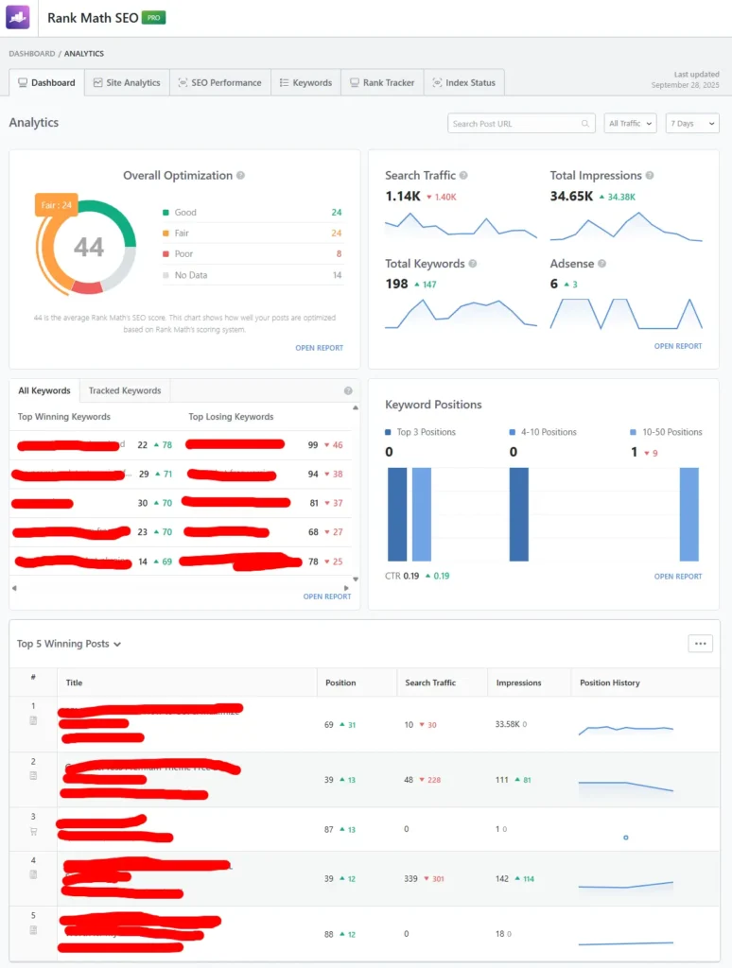Screen dimensions: 732x968
Task: Open the 7 Days range dropdown
Action: click(692, 124)
